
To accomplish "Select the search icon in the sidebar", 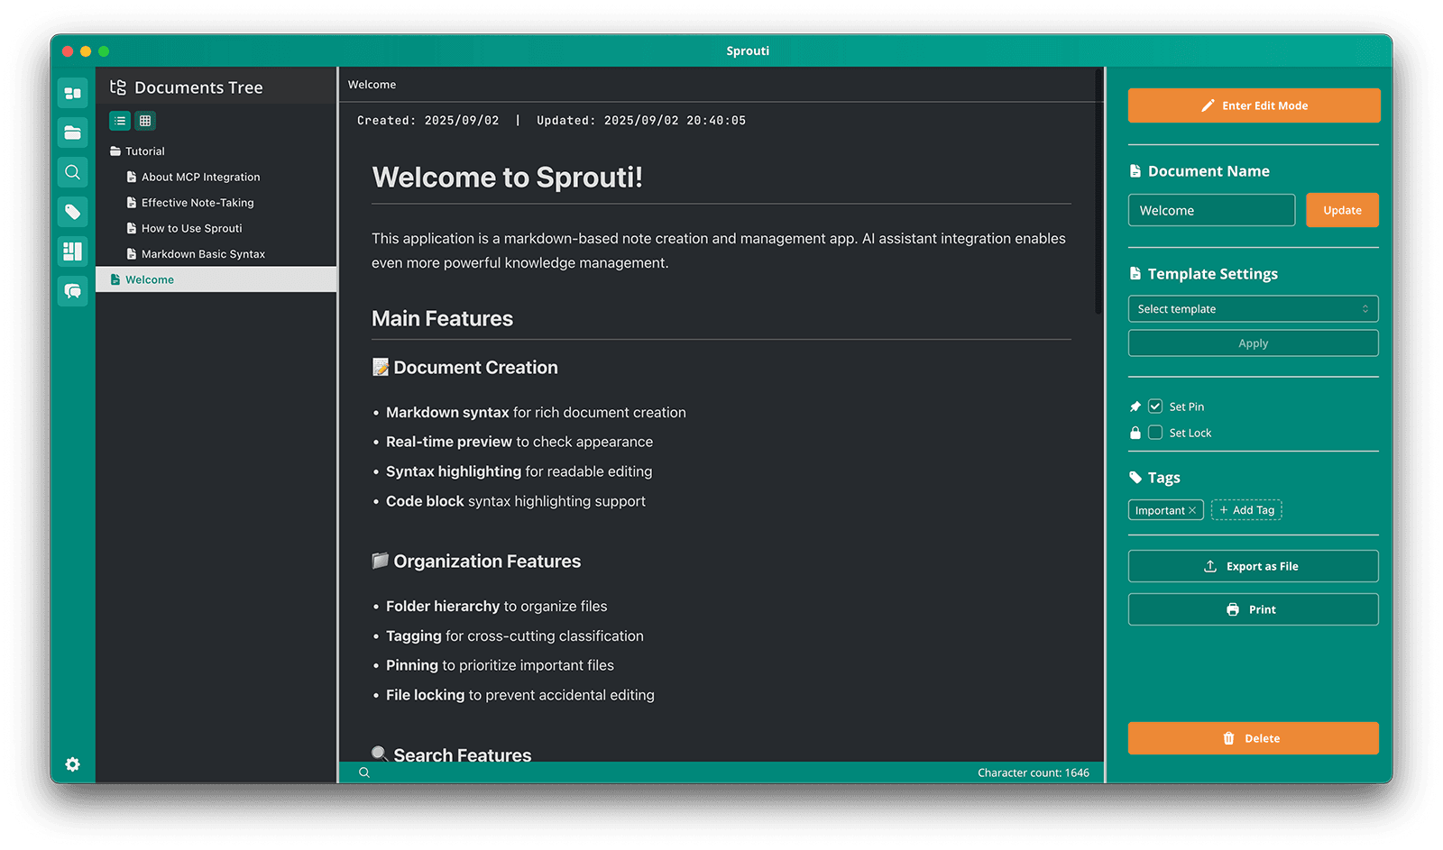I will click(x=72, y=172).
